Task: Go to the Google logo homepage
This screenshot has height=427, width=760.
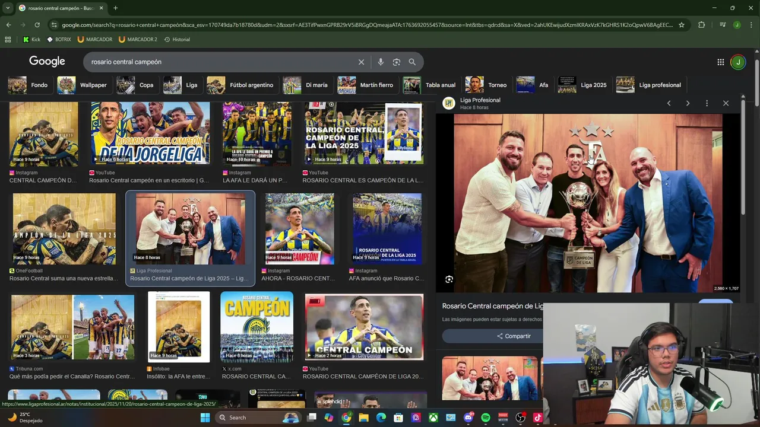Action: tap(47, 62)
